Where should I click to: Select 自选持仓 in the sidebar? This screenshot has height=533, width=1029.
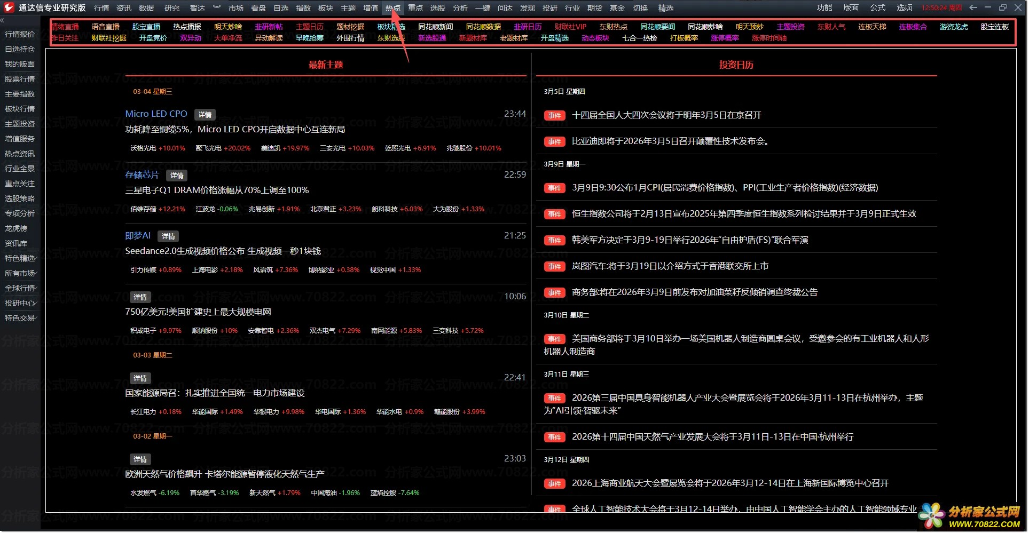coord(20,49)
